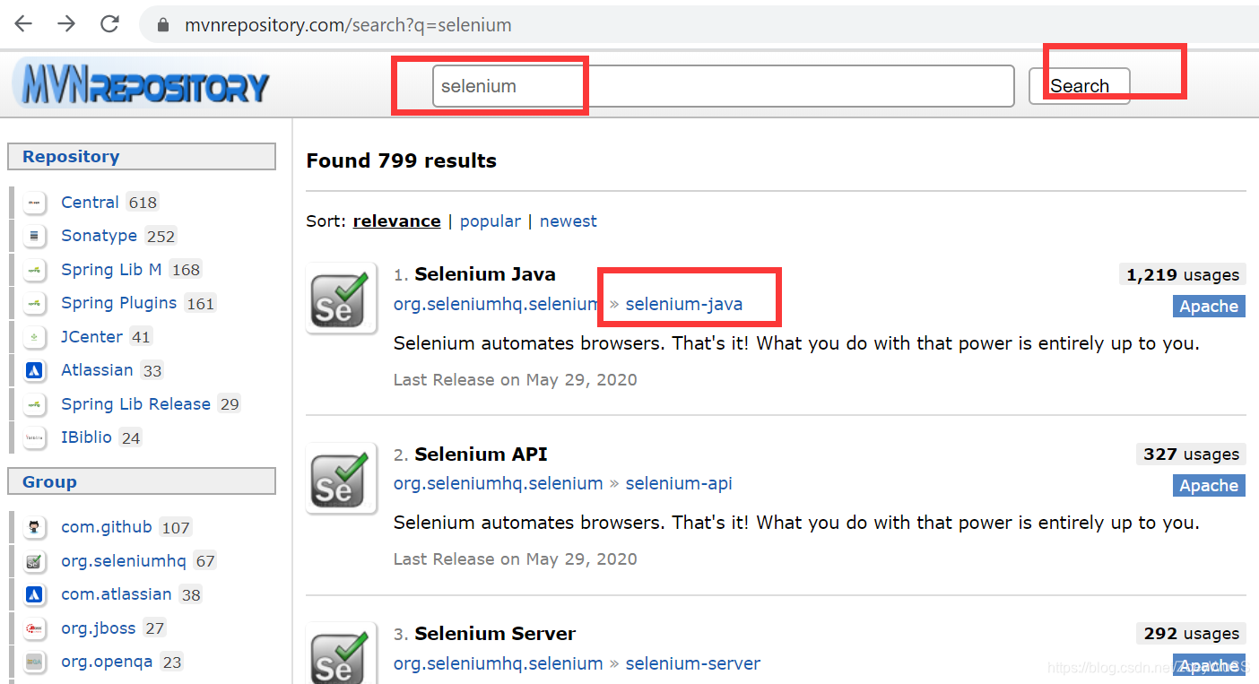Image resolution: width=1259 pixels, height=684 pixels.
Task: Sort results by relevance
Action: [x=396, y=221]
